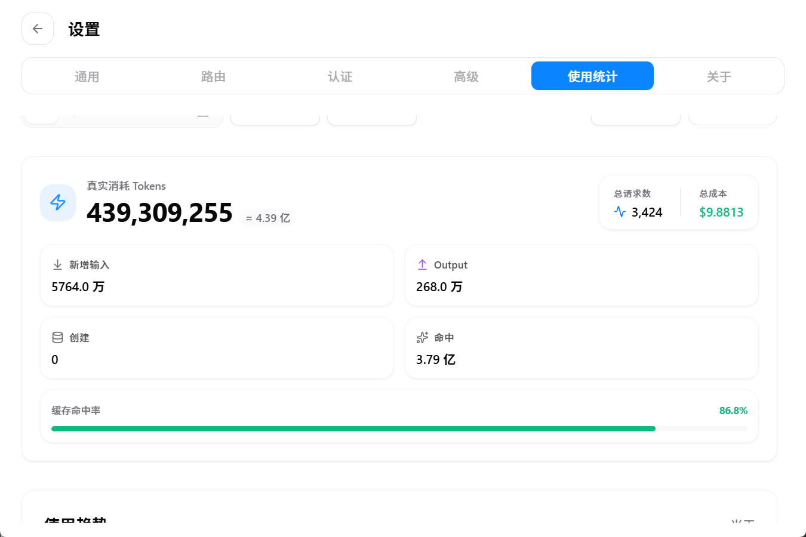Click the lightning bolt Tokens icon
The width and height of the screenshot is (806, 537).
(58, 202)
